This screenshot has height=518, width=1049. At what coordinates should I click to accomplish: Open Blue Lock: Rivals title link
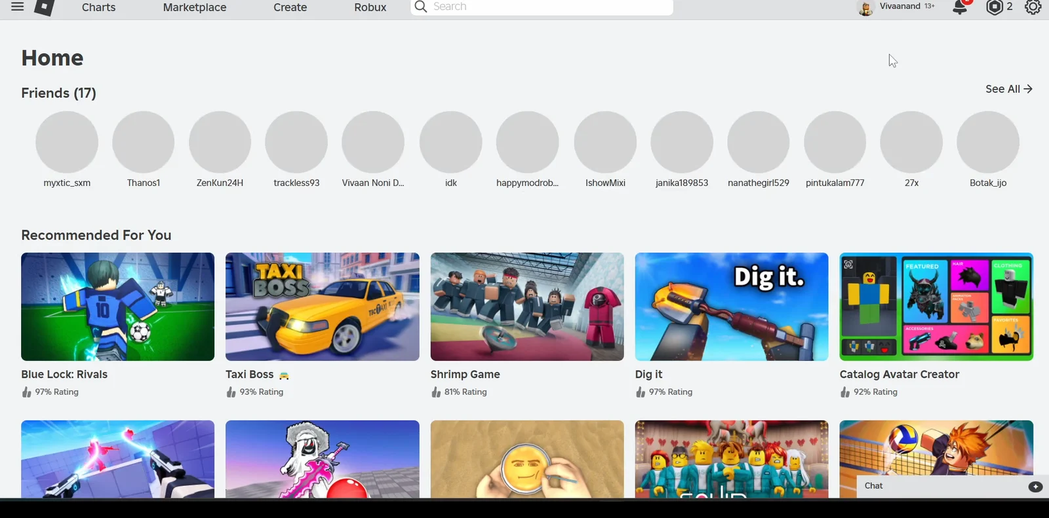pyautogui.click(x=64, y=375)
